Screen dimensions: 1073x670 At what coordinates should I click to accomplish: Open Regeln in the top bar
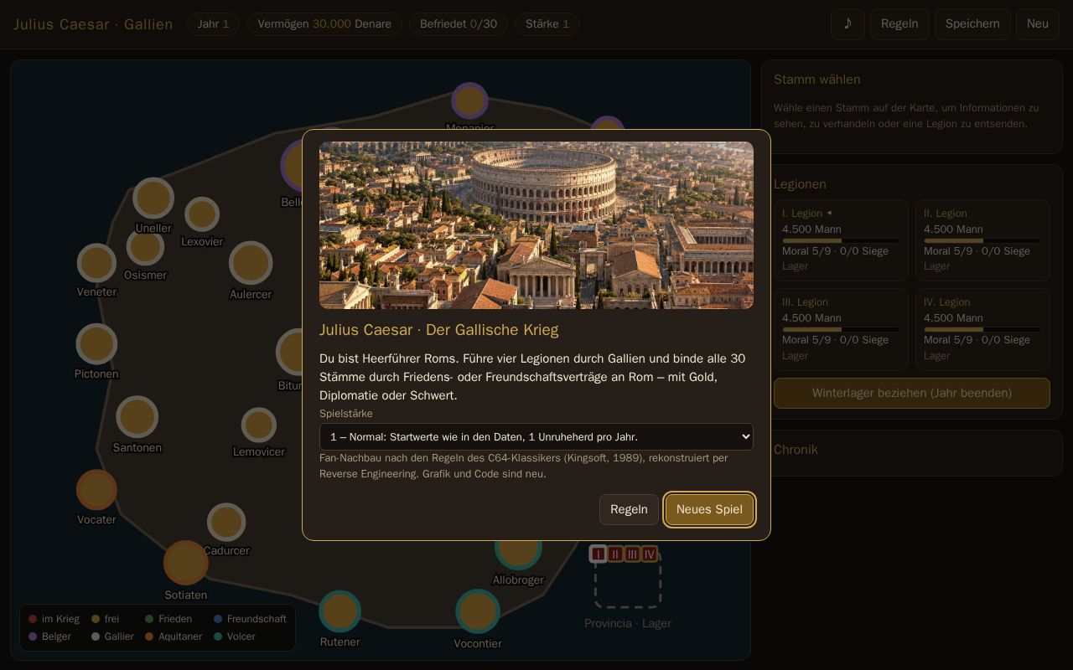tap(899, 23)
